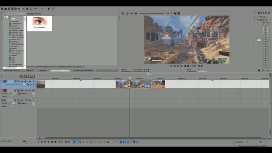Copy the preview snapshot to clipboard
The width and height of the screenshot is (272, 153).
tap(175, 13)
